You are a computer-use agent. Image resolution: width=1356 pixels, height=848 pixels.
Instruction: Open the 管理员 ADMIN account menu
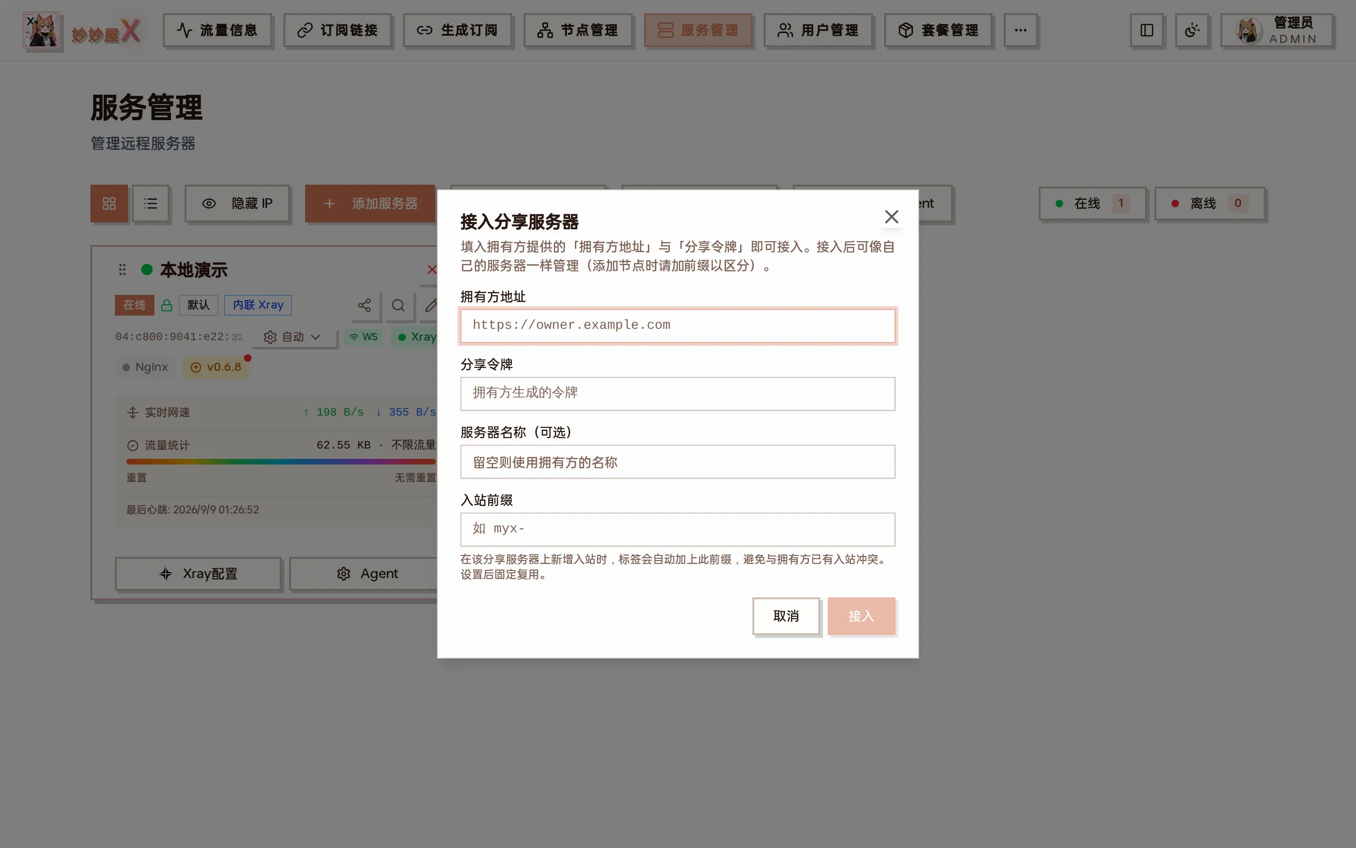click(x=1276, y=30)
